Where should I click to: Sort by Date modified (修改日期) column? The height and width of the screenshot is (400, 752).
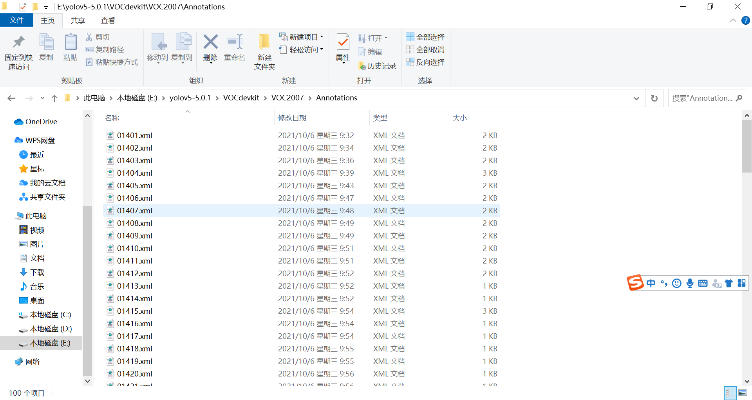[292, 118]
